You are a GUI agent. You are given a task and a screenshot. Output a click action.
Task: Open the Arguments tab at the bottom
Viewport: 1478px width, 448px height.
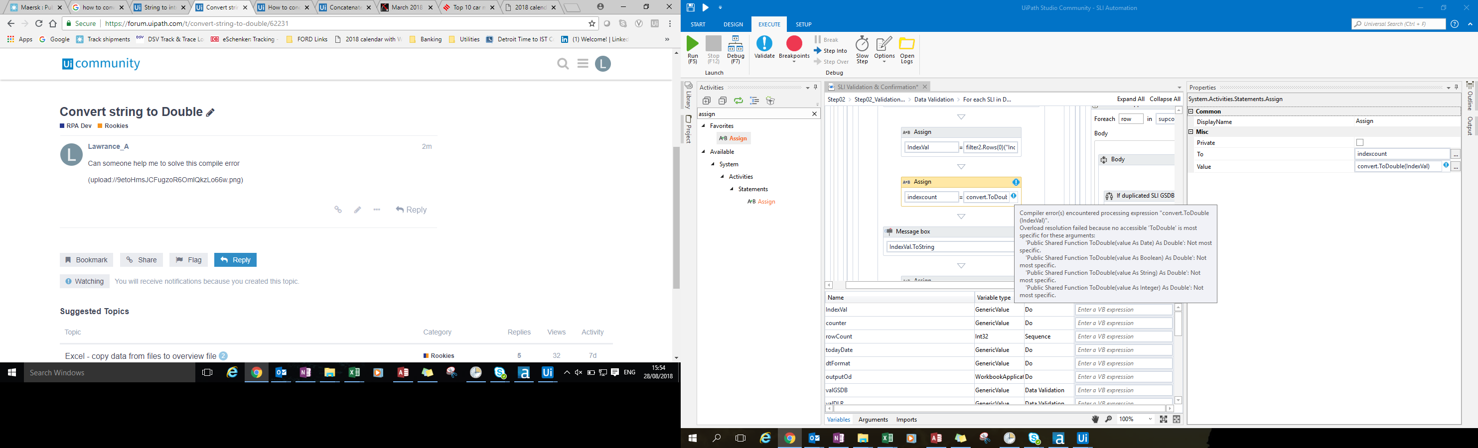tap(873, 419)
